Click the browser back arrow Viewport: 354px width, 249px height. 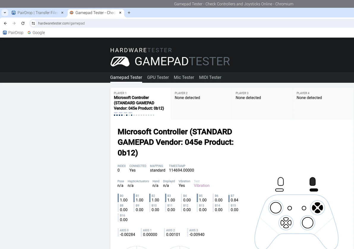pyautogui.click(x=5, y=23)
